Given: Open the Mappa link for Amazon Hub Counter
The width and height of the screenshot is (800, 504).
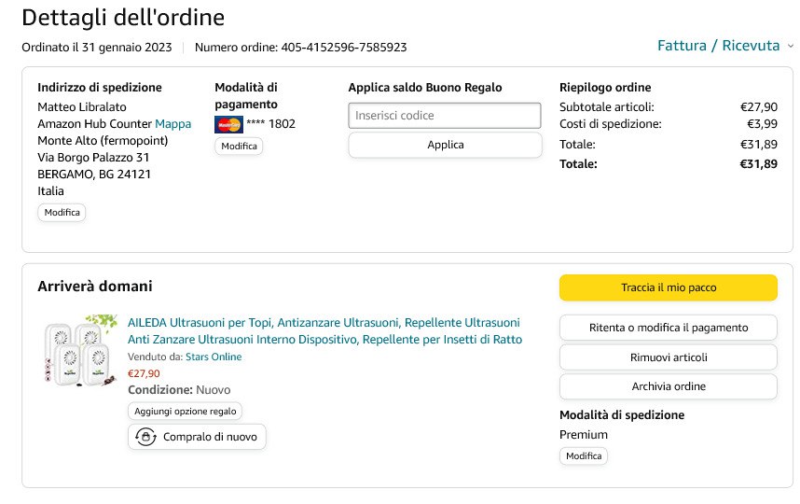Looking at the screenshot, I should coord(172,123).
